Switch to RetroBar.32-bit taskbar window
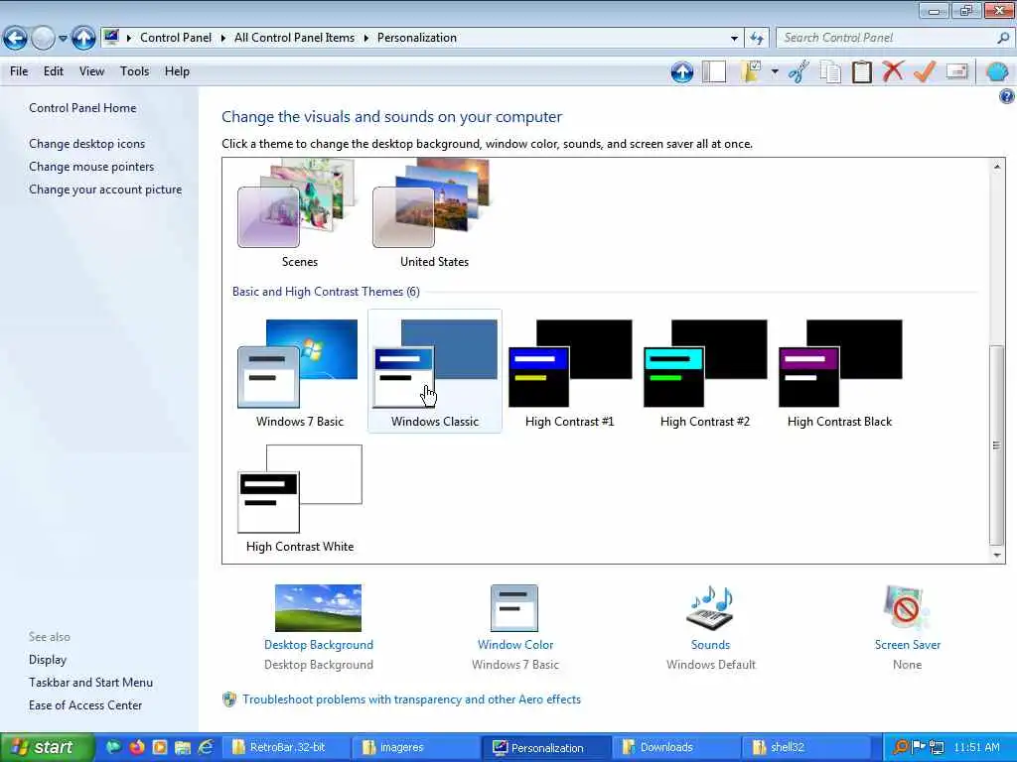Screen dimensions: 1017x762 tap(286, 747)
